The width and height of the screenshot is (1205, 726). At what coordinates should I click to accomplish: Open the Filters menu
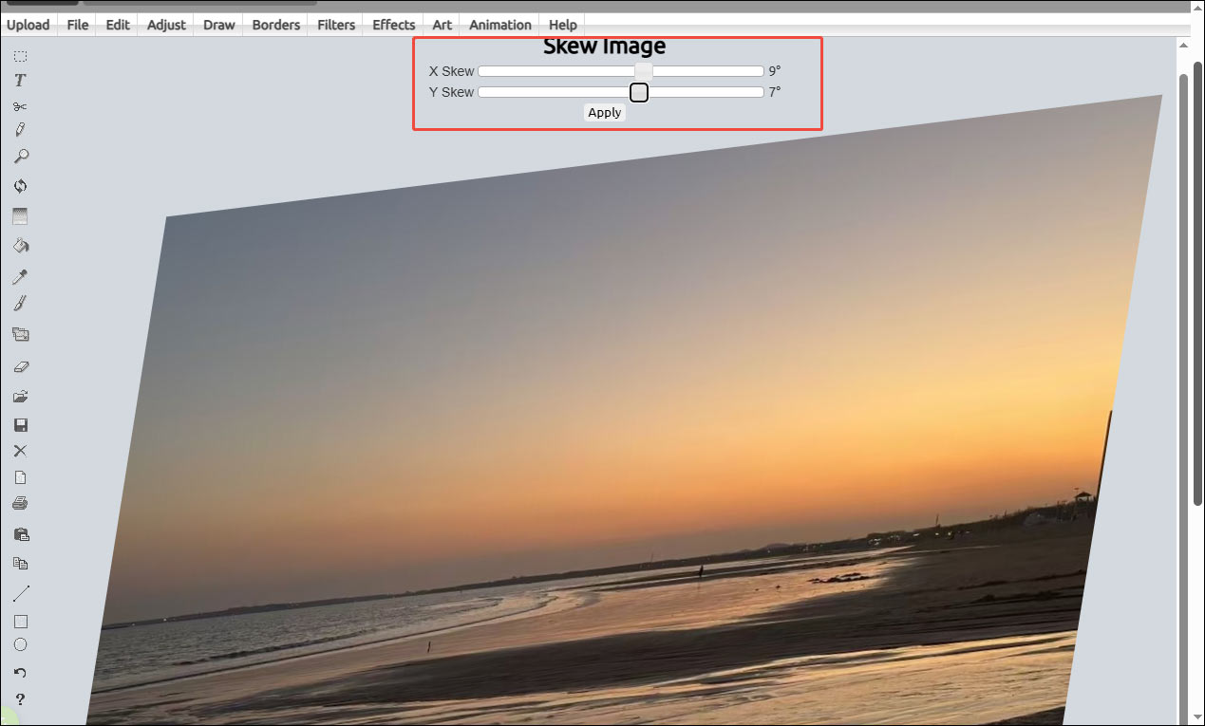click(x=335, y=25)
